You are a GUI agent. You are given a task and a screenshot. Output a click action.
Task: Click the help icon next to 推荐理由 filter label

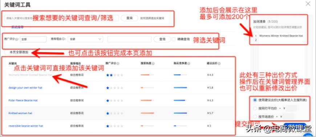pos(64,39)
